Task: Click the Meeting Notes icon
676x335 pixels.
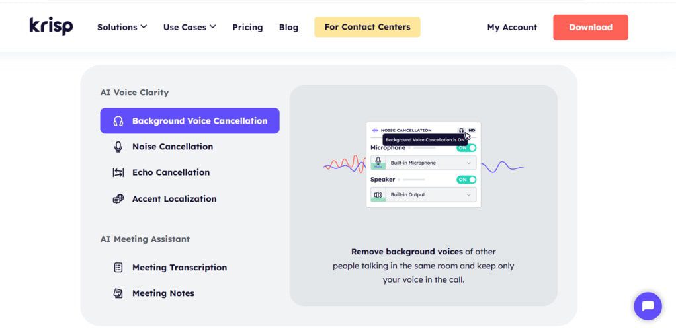Action: pyautogui.click(x=118, y=293)
